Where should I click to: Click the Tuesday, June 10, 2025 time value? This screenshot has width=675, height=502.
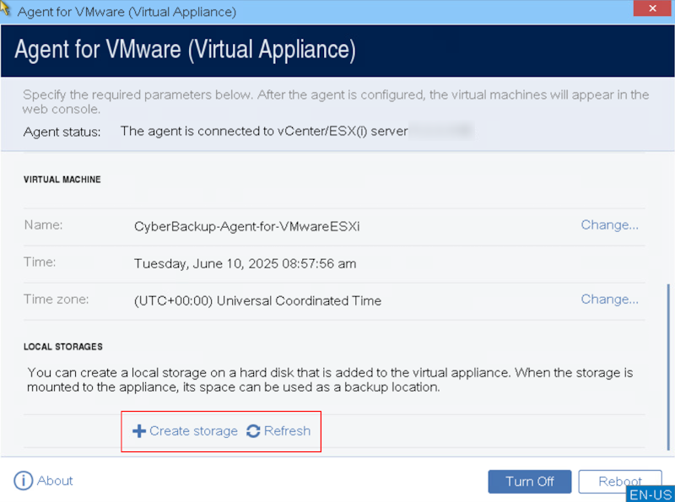pyautogui.click(x=245, y=263)
